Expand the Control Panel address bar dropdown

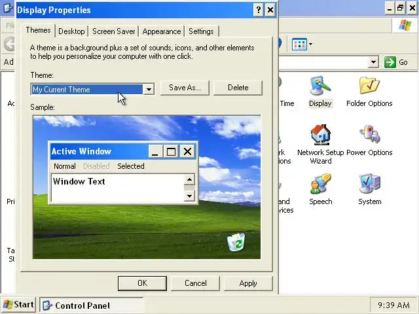click(373, 62)
